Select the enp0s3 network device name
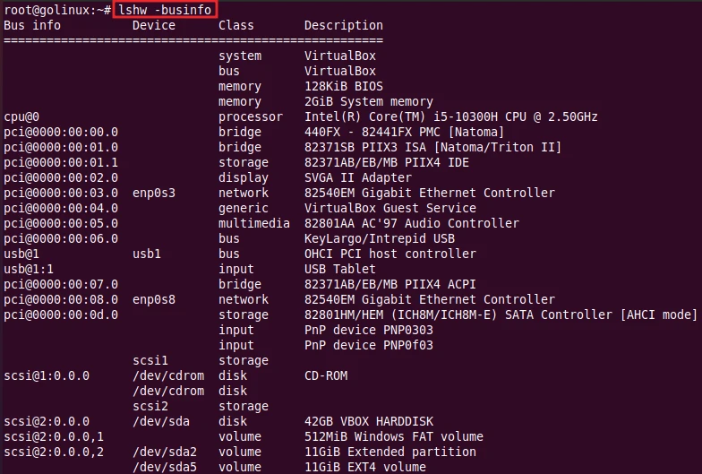 pos(154,193)
